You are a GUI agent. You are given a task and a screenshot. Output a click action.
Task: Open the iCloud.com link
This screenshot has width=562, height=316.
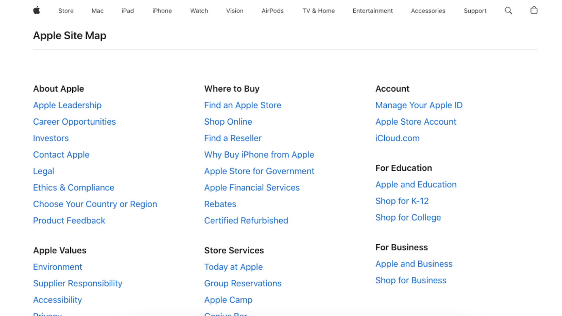397,138
